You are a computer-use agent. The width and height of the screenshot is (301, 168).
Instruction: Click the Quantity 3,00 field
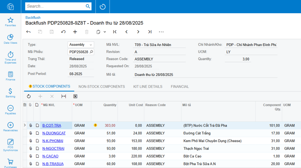[x=238, y=59]
